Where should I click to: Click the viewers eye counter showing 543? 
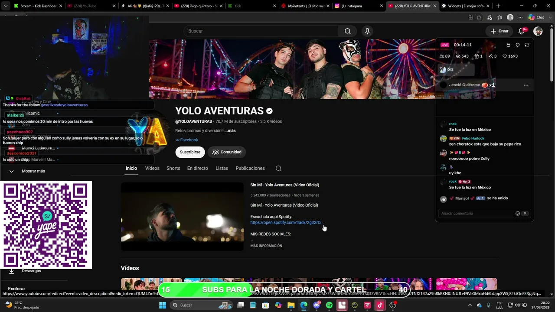462,56
